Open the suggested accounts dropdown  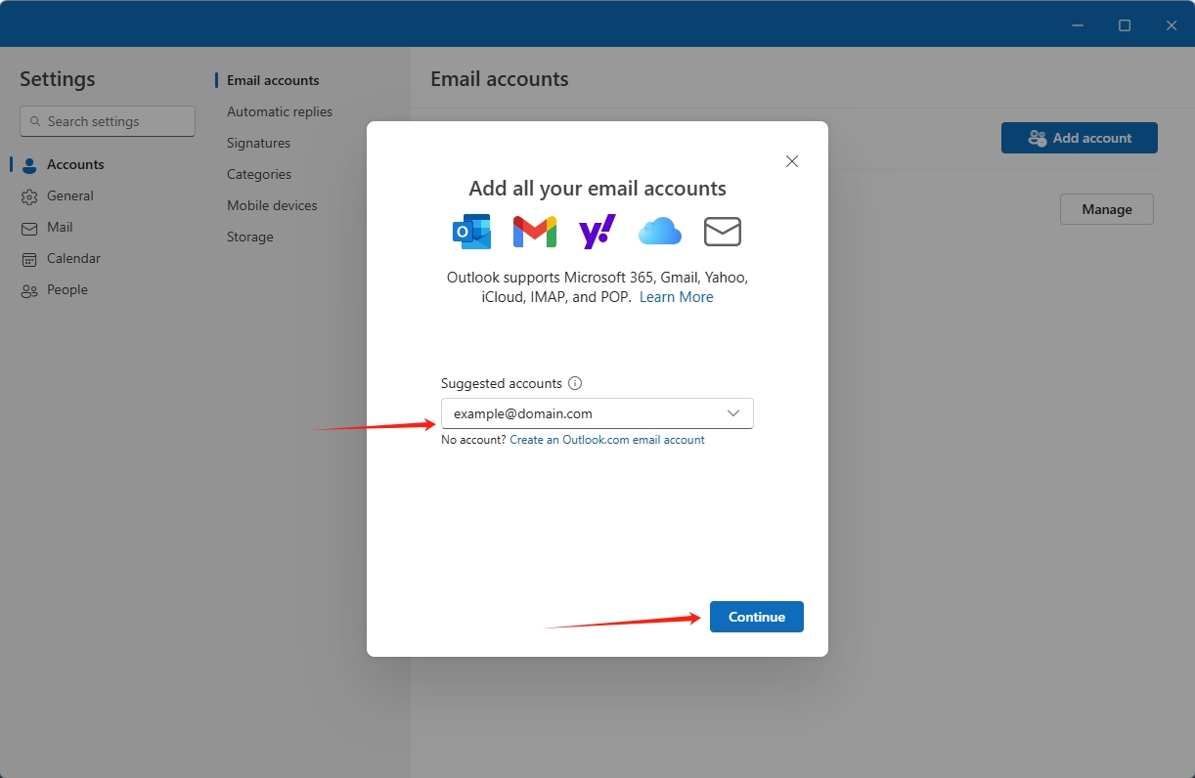(x=732, y=413)
